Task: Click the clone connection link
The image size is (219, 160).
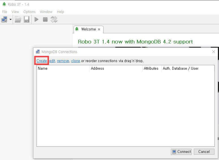Action: click(76, 61)
